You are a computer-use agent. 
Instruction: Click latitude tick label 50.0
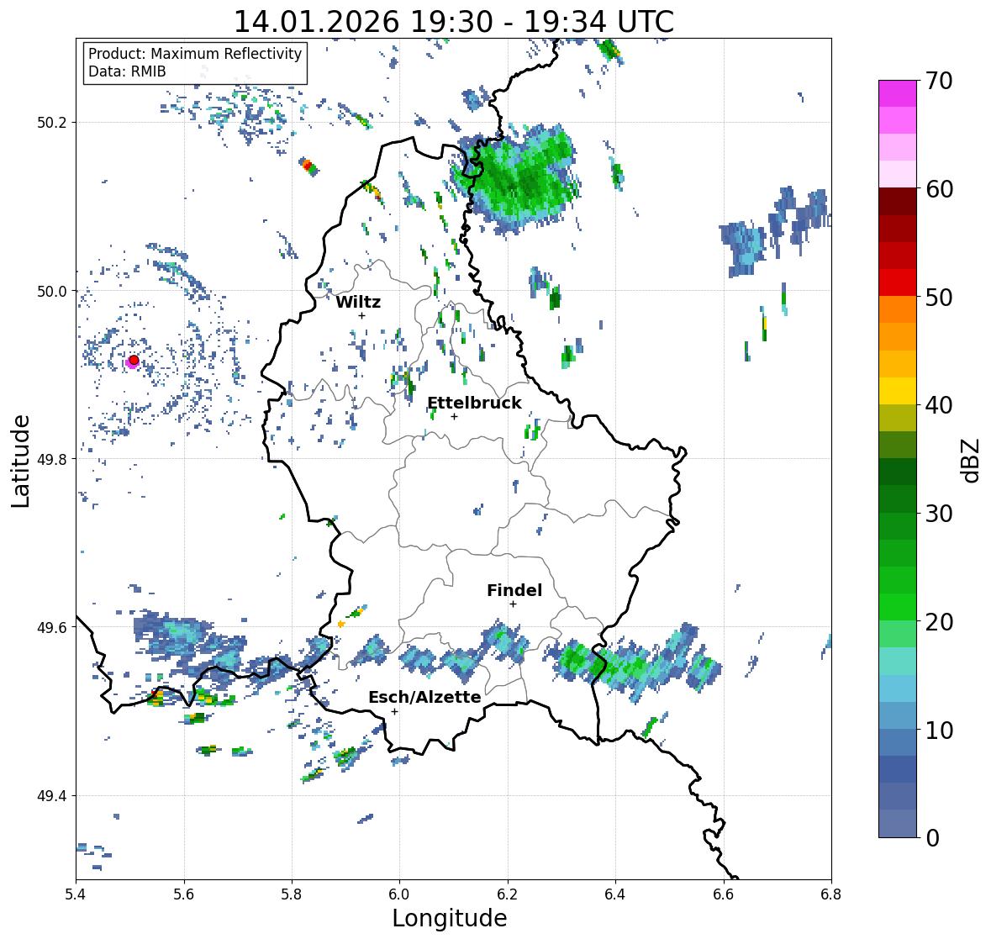(52, 292)
